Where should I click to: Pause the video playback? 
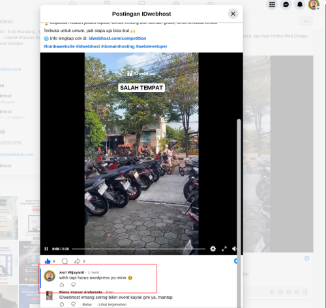click(46, 249)
